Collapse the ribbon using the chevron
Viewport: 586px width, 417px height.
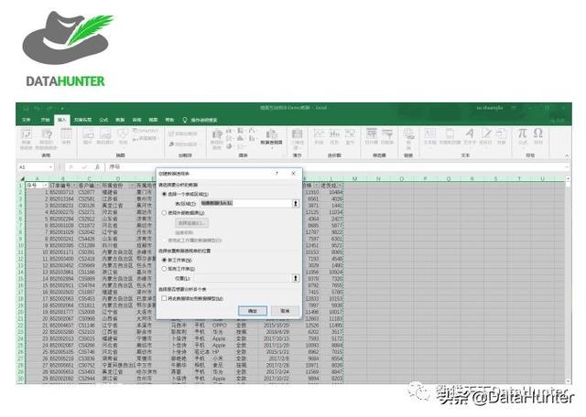click(x=567, y=155)
